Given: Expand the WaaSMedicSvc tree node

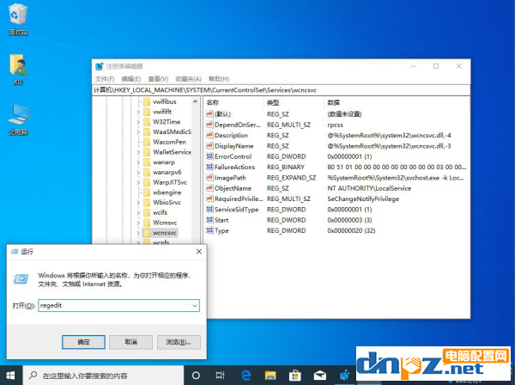Looking at the screenshot, I should coord(138,131).
